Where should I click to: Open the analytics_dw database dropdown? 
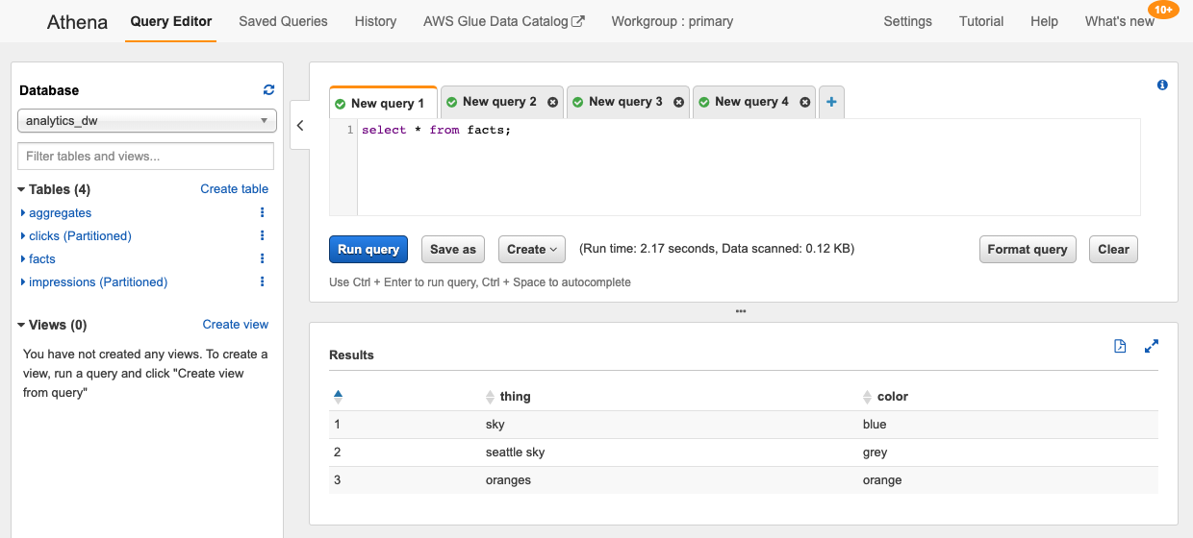pyautogui.click(x=147, y=121)
